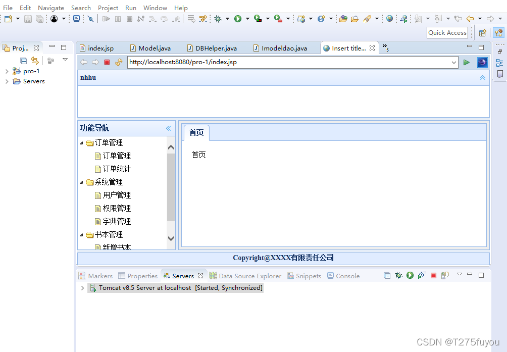Expand the Servers project node
Viewport: 507px width, 352px height.
(7, 81)
